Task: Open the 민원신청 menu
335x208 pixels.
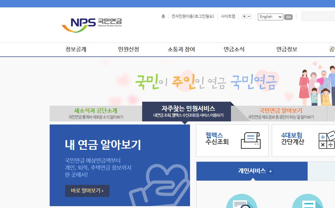Action: [x=129, y=50]
